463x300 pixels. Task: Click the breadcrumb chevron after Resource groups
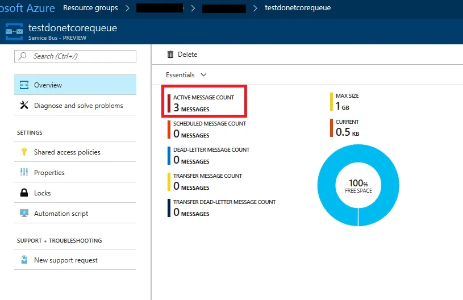[127, 9]
